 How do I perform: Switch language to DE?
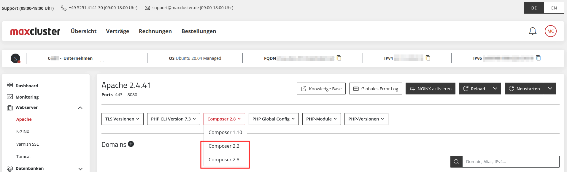(x=534, y=8)
